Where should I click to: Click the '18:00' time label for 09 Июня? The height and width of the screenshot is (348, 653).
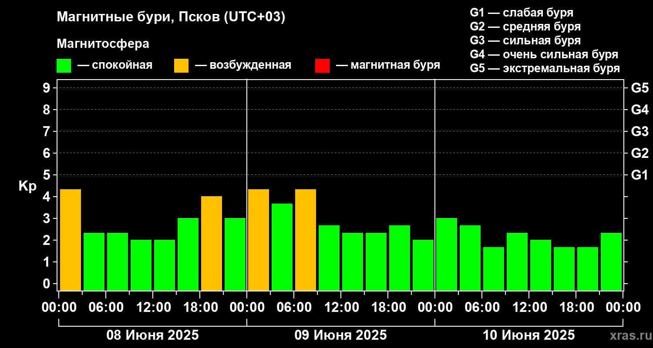(388, 308)
